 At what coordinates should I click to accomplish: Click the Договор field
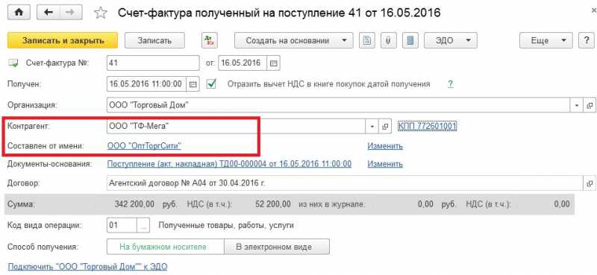345,183
